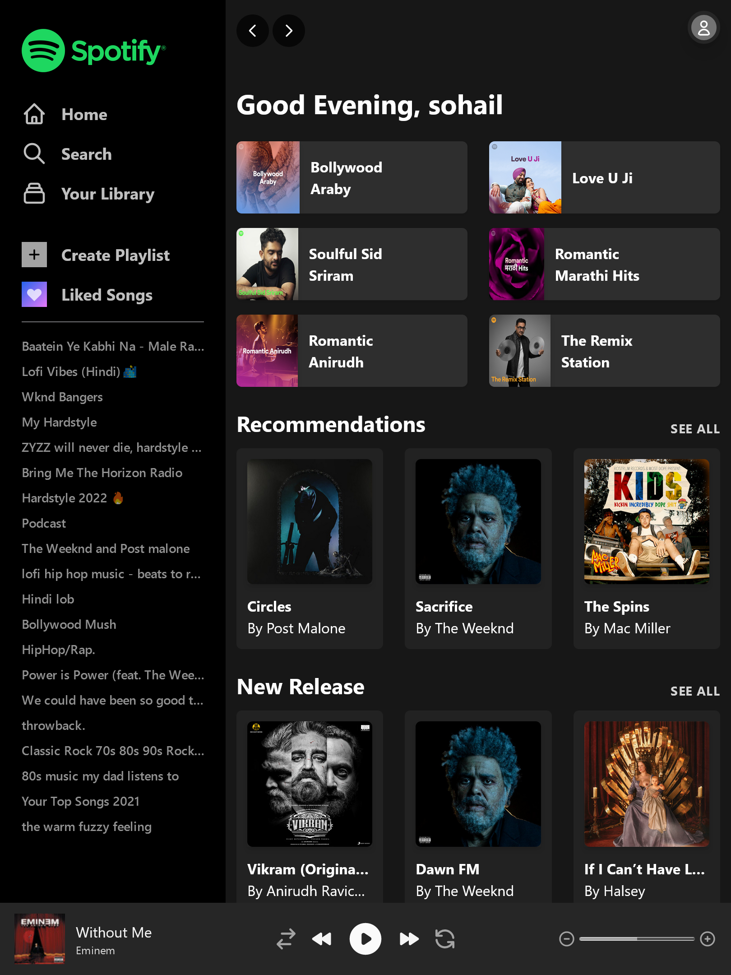731x975 pixels.
Task: Increase volume with the plus icon
Action: pos(708,939)
